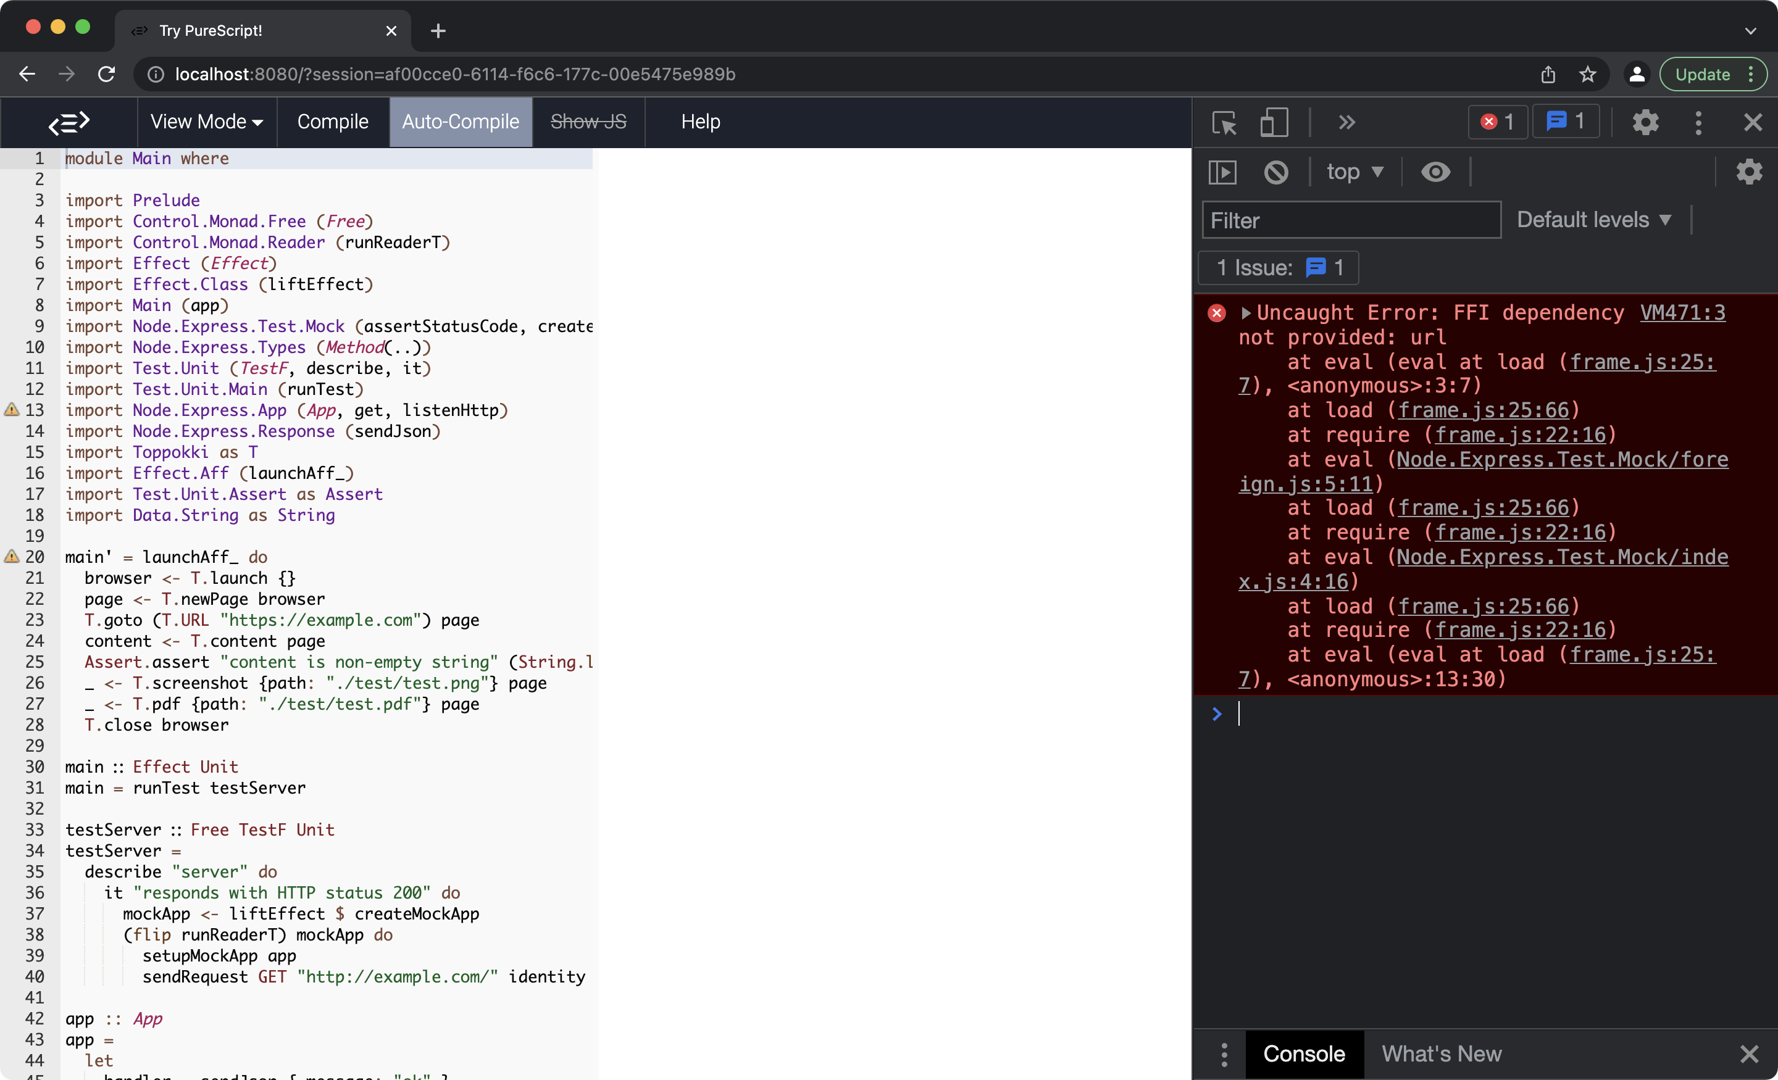The image size is (1778, 1080).
Task: Close the Try PureScript browser tab
Action: (391, 31)
